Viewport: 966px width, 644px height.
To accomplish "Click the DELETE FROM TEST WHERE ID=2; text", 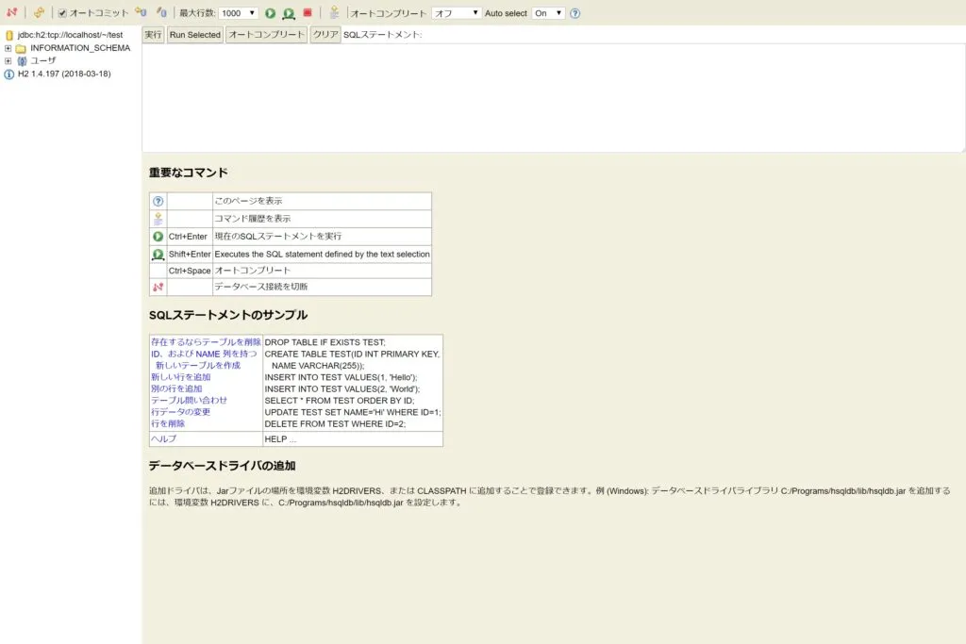I will (335, 424).
